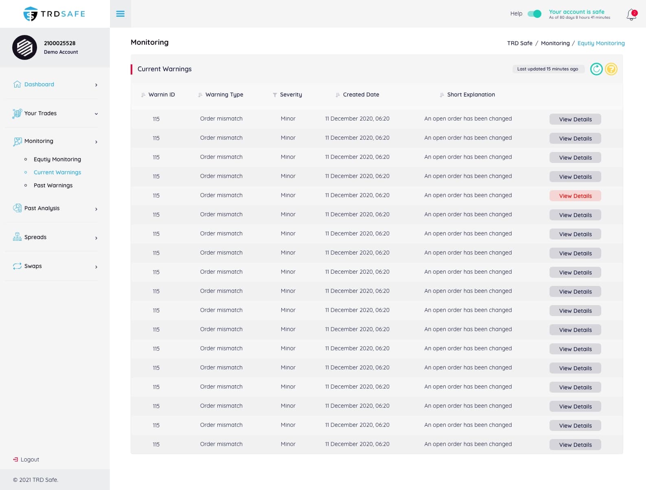Screen dimensions: 646x490
Task: Sort by Warning Type column icon
Action: [x=200, y=95]
